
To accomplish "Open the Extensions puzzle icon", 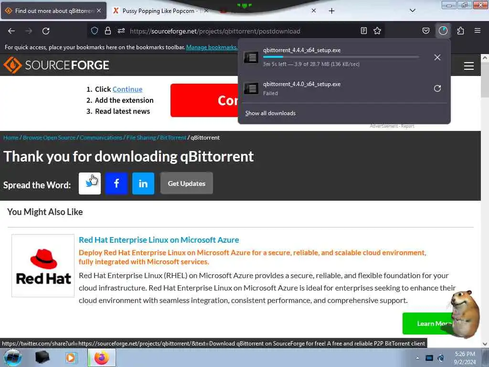I will [x=460, y=31].
